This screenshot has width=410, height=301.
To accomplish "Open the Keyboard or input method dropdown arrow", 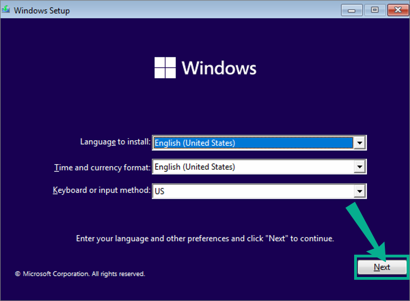I will pyautogui.click(x=360, y=191).
